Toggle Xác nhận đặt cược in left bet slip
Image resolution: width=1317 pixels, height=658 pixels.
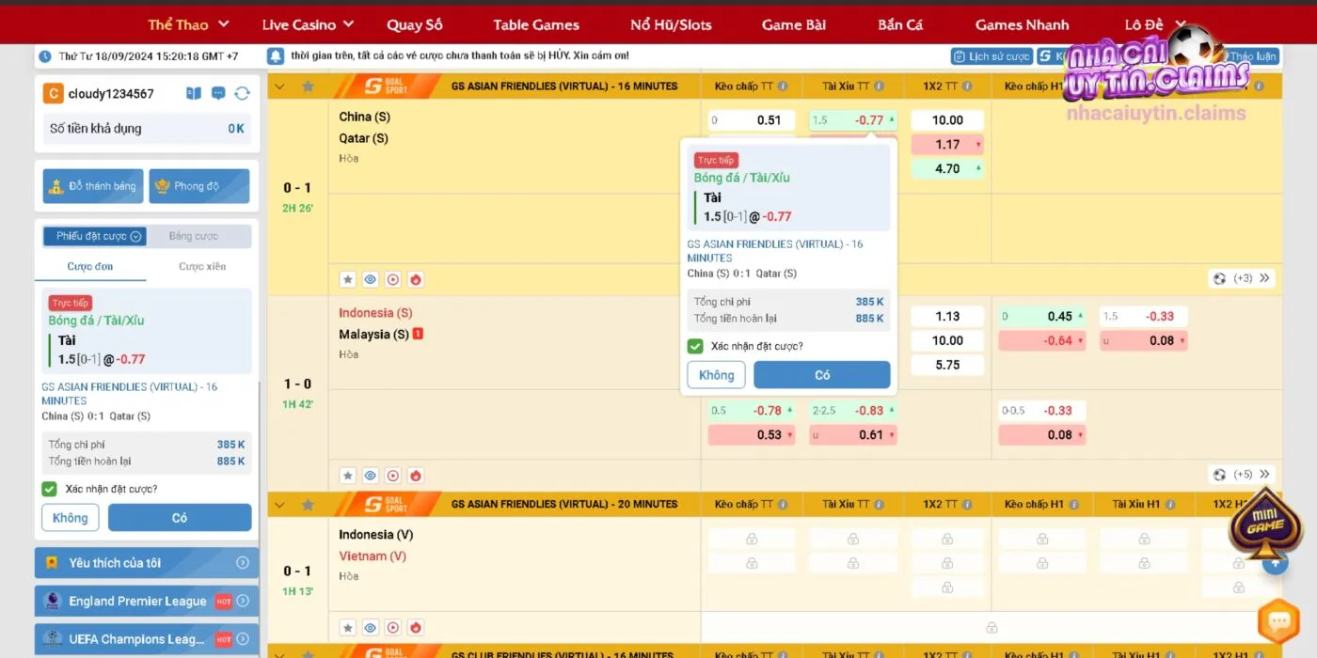tap(50, 489)
